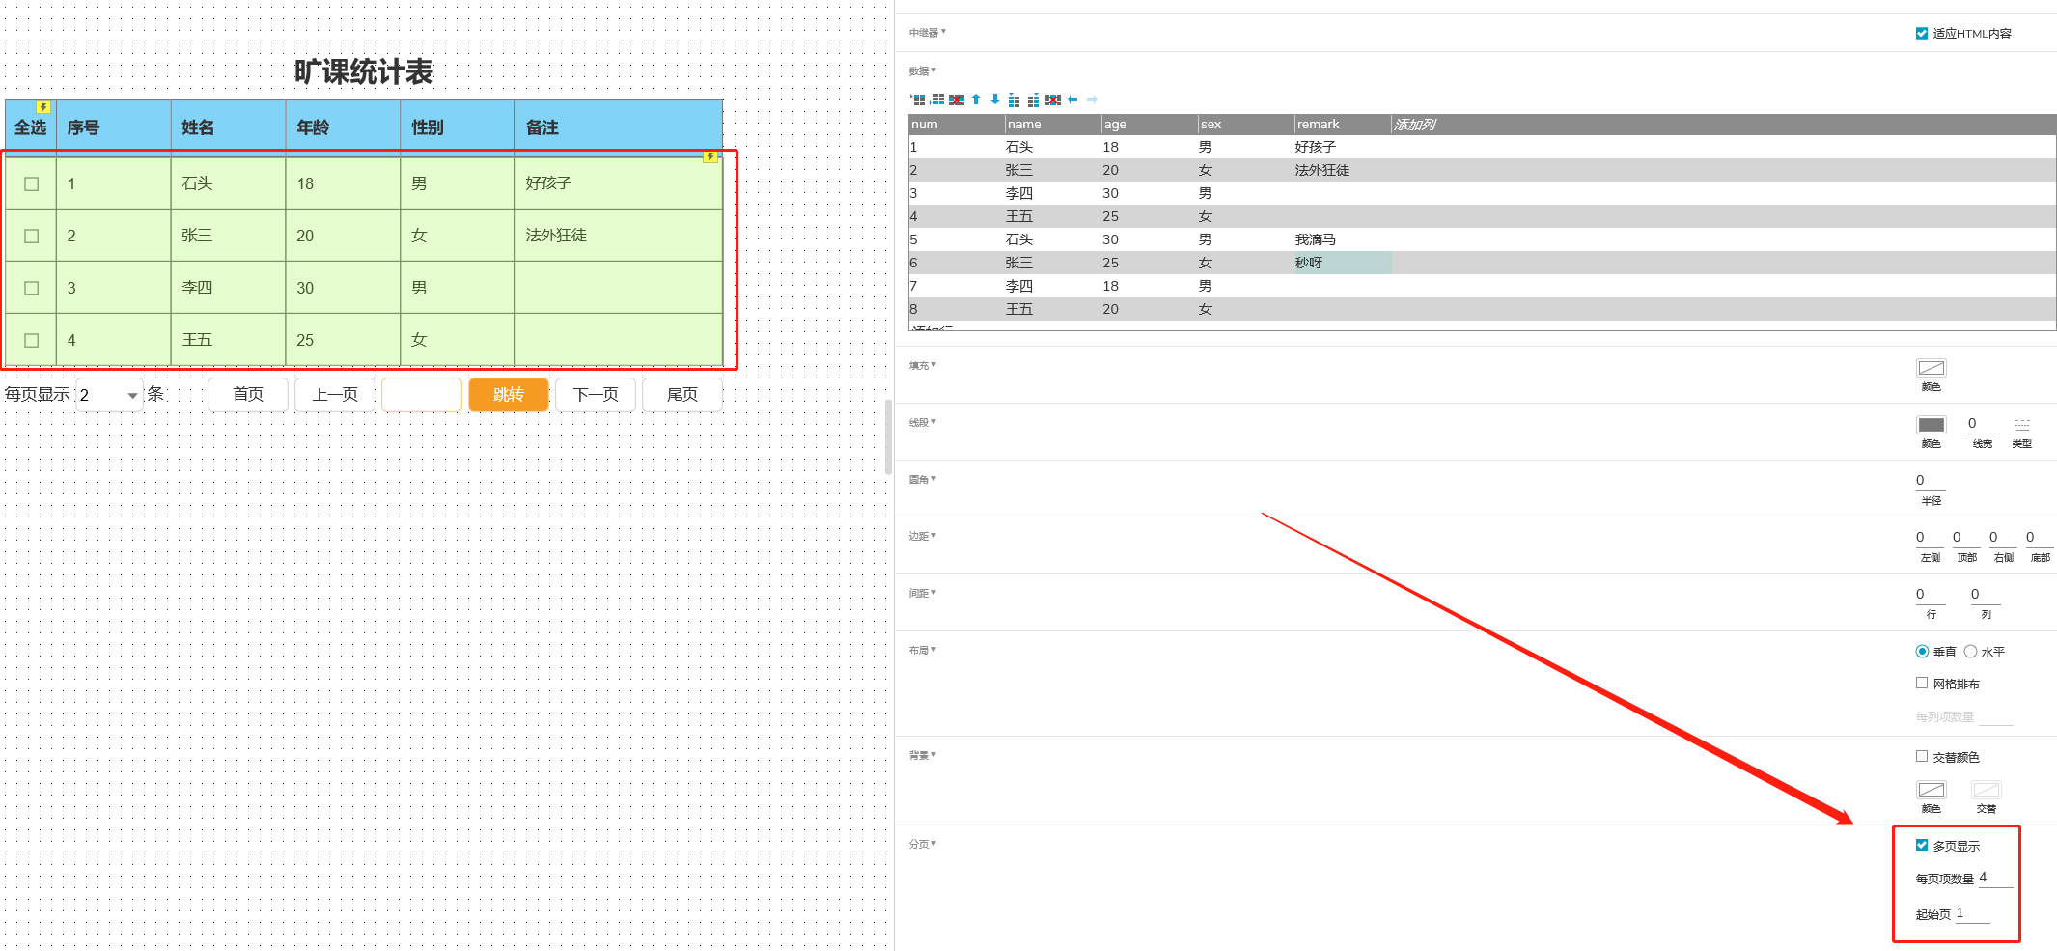
Task: Click the 底部 padding value field
Action: click(x=2040, y=538)
